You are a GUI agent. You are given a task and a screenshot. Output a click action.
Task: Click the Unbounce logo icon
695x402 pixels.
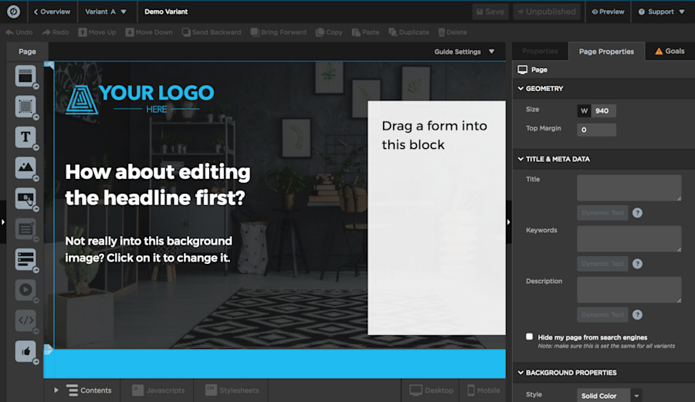pos(13,12)
